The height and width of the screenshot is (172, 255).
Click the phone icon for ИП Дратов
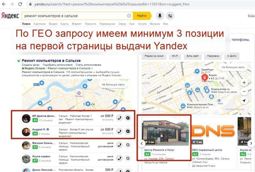coord(119,118)
